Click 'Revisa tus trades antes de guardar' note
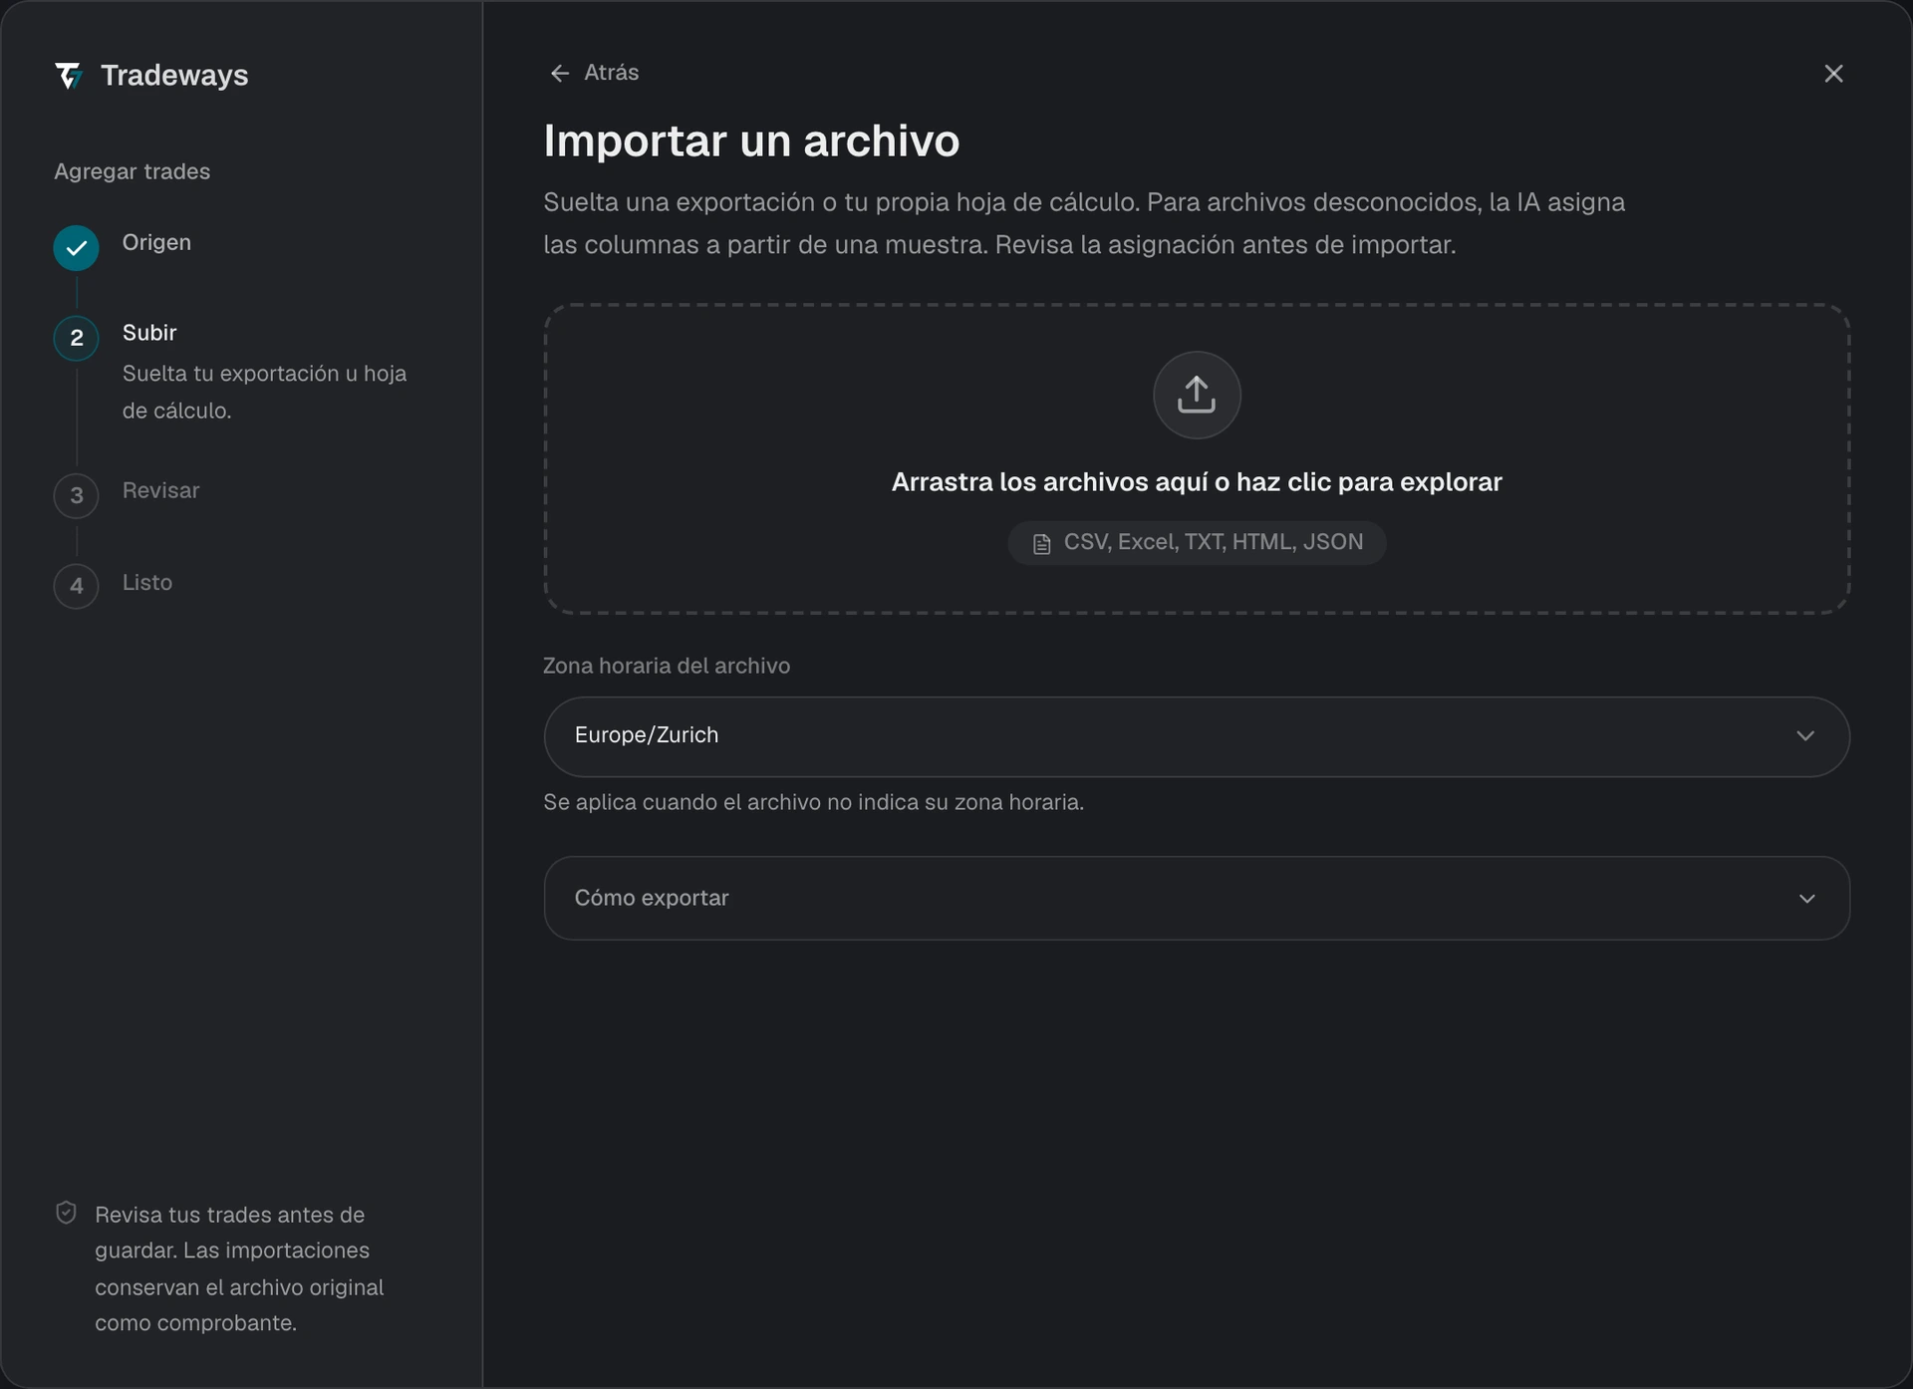This screenshot has height=1389, width=1913. coord(239,1268)
